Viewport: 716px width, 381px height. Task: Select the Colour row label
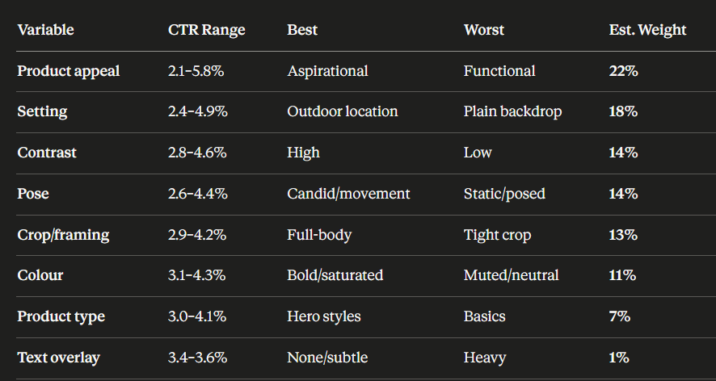click(x=40, y=275)
